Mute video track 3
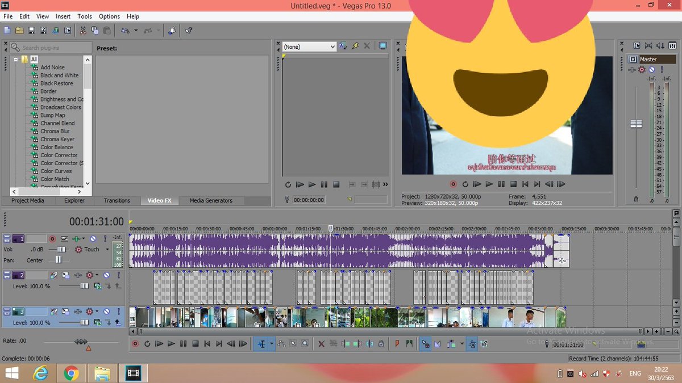 (106, 312)
